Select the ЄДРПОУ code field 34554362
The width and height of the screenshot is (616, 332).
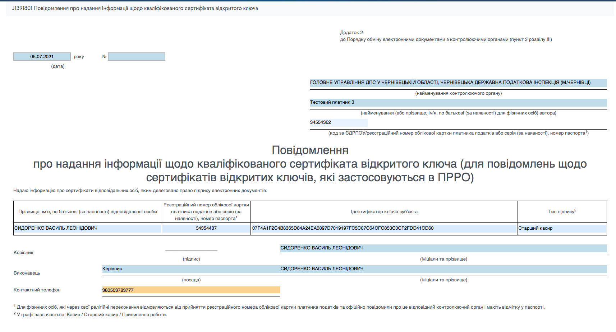(338, 122)
